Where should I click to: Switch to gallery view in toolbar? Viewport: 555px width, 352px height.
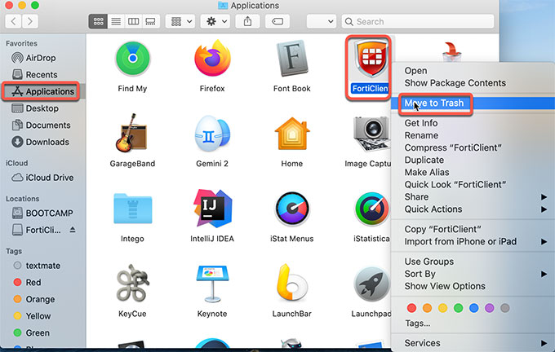pos(151,21)
